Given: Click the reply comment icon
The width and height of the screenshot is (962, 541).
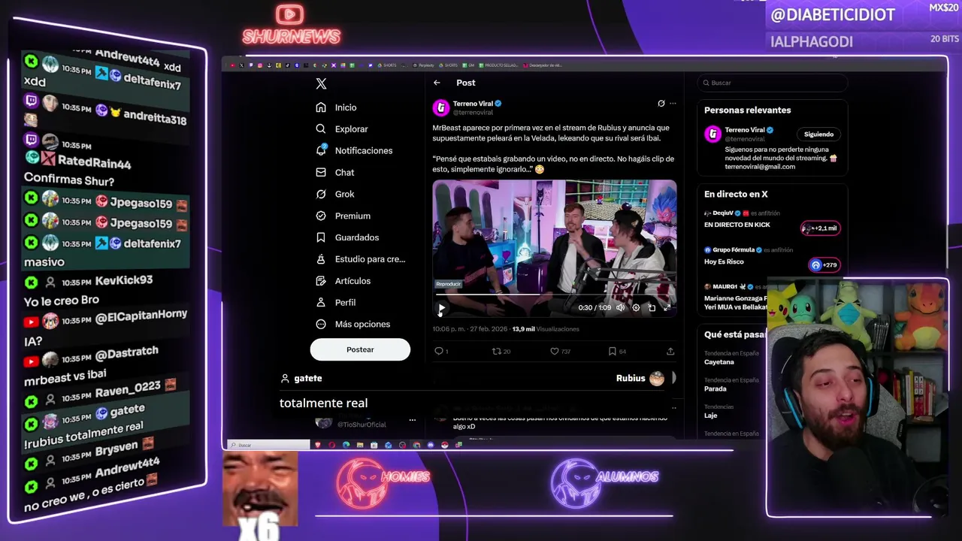Looking at the screenshot, I should 439,351.
